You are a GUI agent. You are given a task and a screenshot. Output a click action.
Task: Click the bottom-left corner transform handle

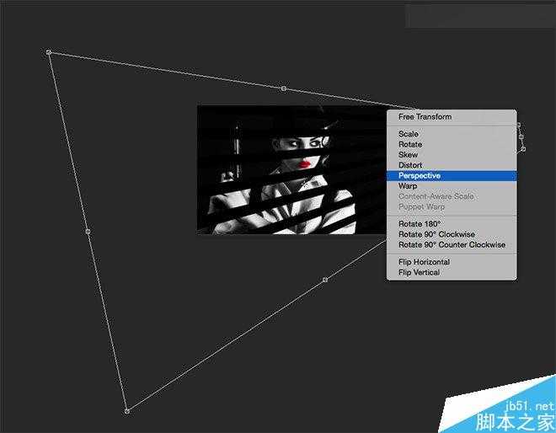pos(127,411)
